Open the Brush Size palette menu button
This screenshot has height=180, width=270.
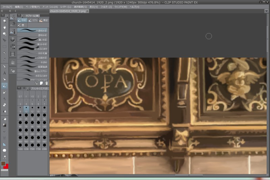tap(19, 88)
